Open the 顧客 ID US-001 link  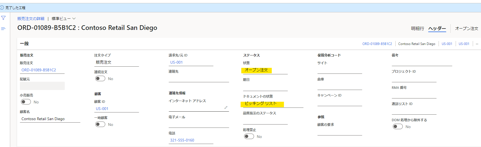(102, 109)
